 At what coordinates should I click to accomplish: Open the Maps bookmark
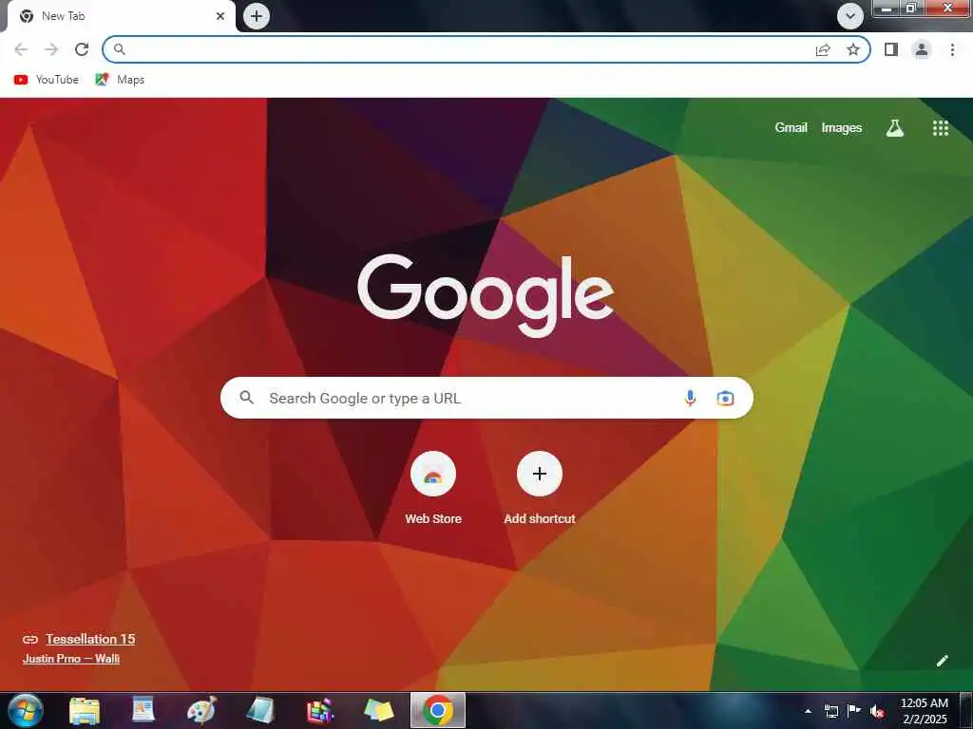click(120, 80)
